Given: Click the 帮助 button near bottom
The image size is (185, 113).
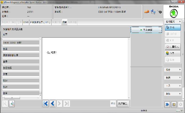Looking at the screenshot, I should (113, 104).
